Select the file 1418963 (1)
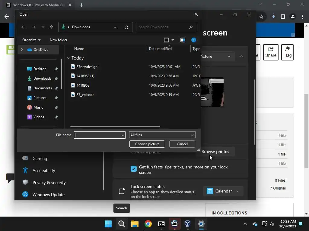The image size is (309, 231). click(85, 76)
